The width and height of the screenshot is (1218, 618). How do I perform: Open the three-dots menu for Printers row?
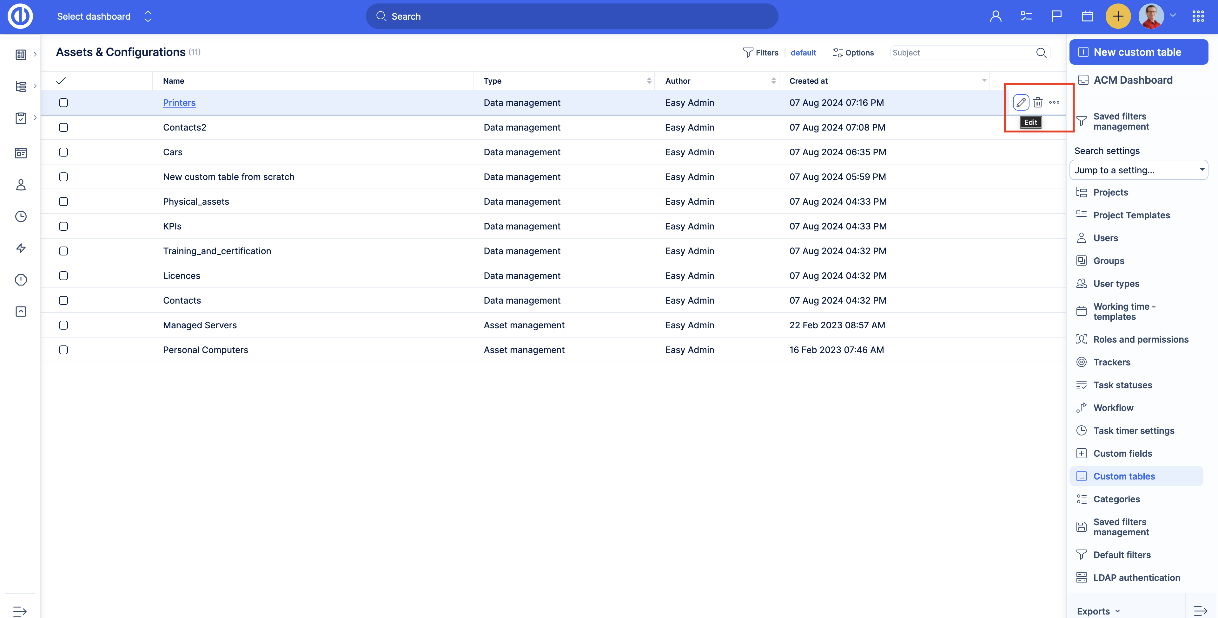point(1054,102)
